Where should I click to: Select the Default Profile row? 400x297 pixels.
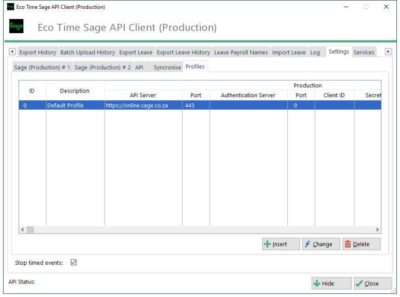75,105
